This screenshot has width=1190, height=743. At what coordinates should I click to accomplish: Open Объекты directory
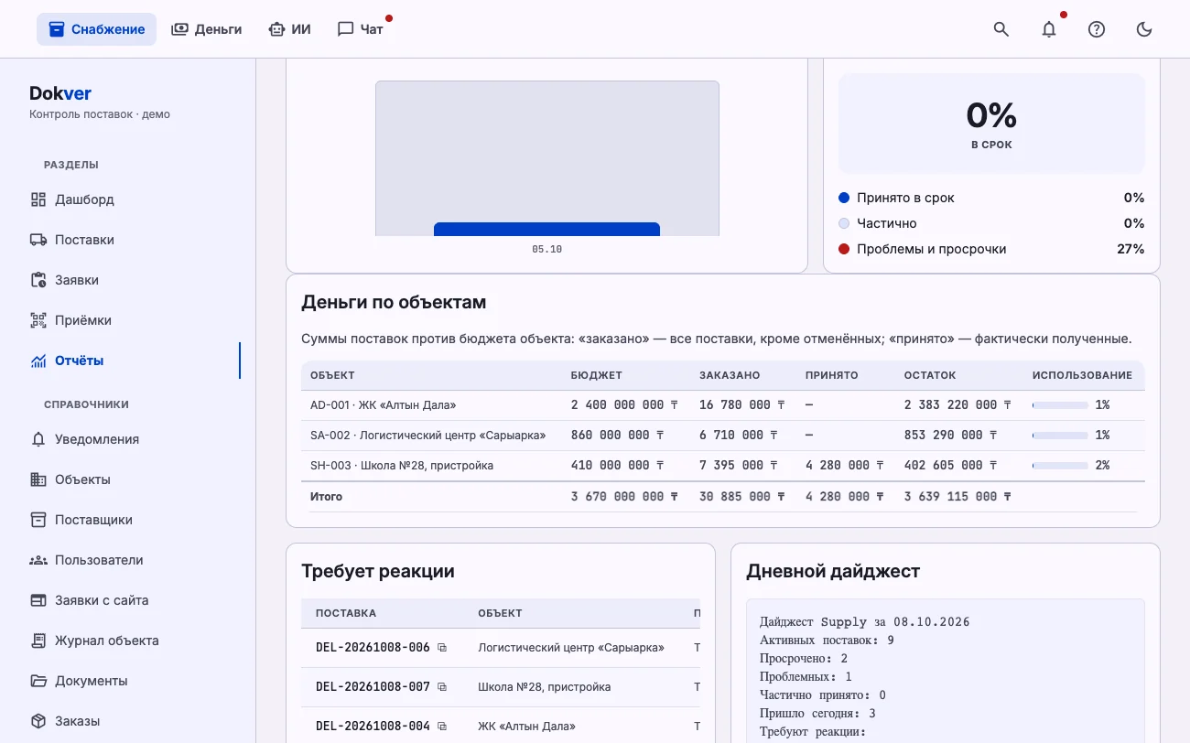click(128, 479)
